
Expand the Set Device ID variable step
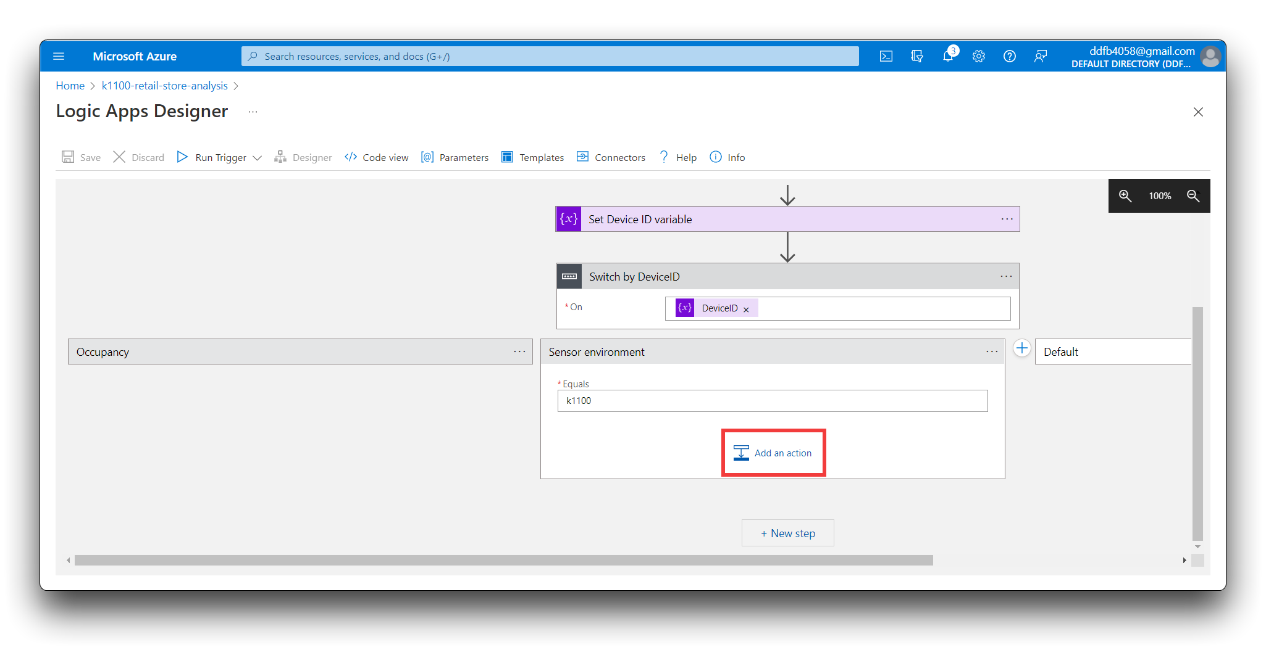(x=787, y=219)
